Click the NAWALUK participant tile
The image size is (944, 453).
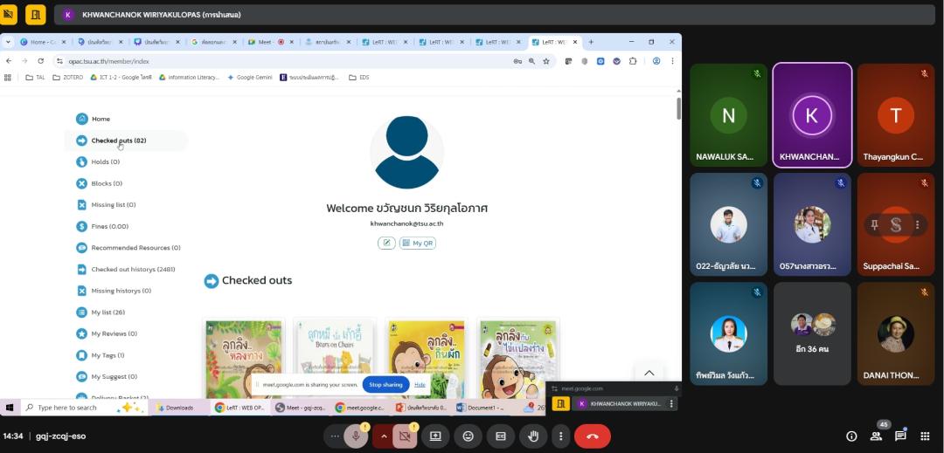(728, 115)
